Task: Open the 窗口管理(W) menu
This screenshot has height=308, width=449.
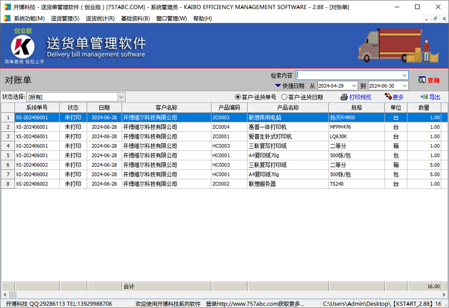Action: [171, 18]
